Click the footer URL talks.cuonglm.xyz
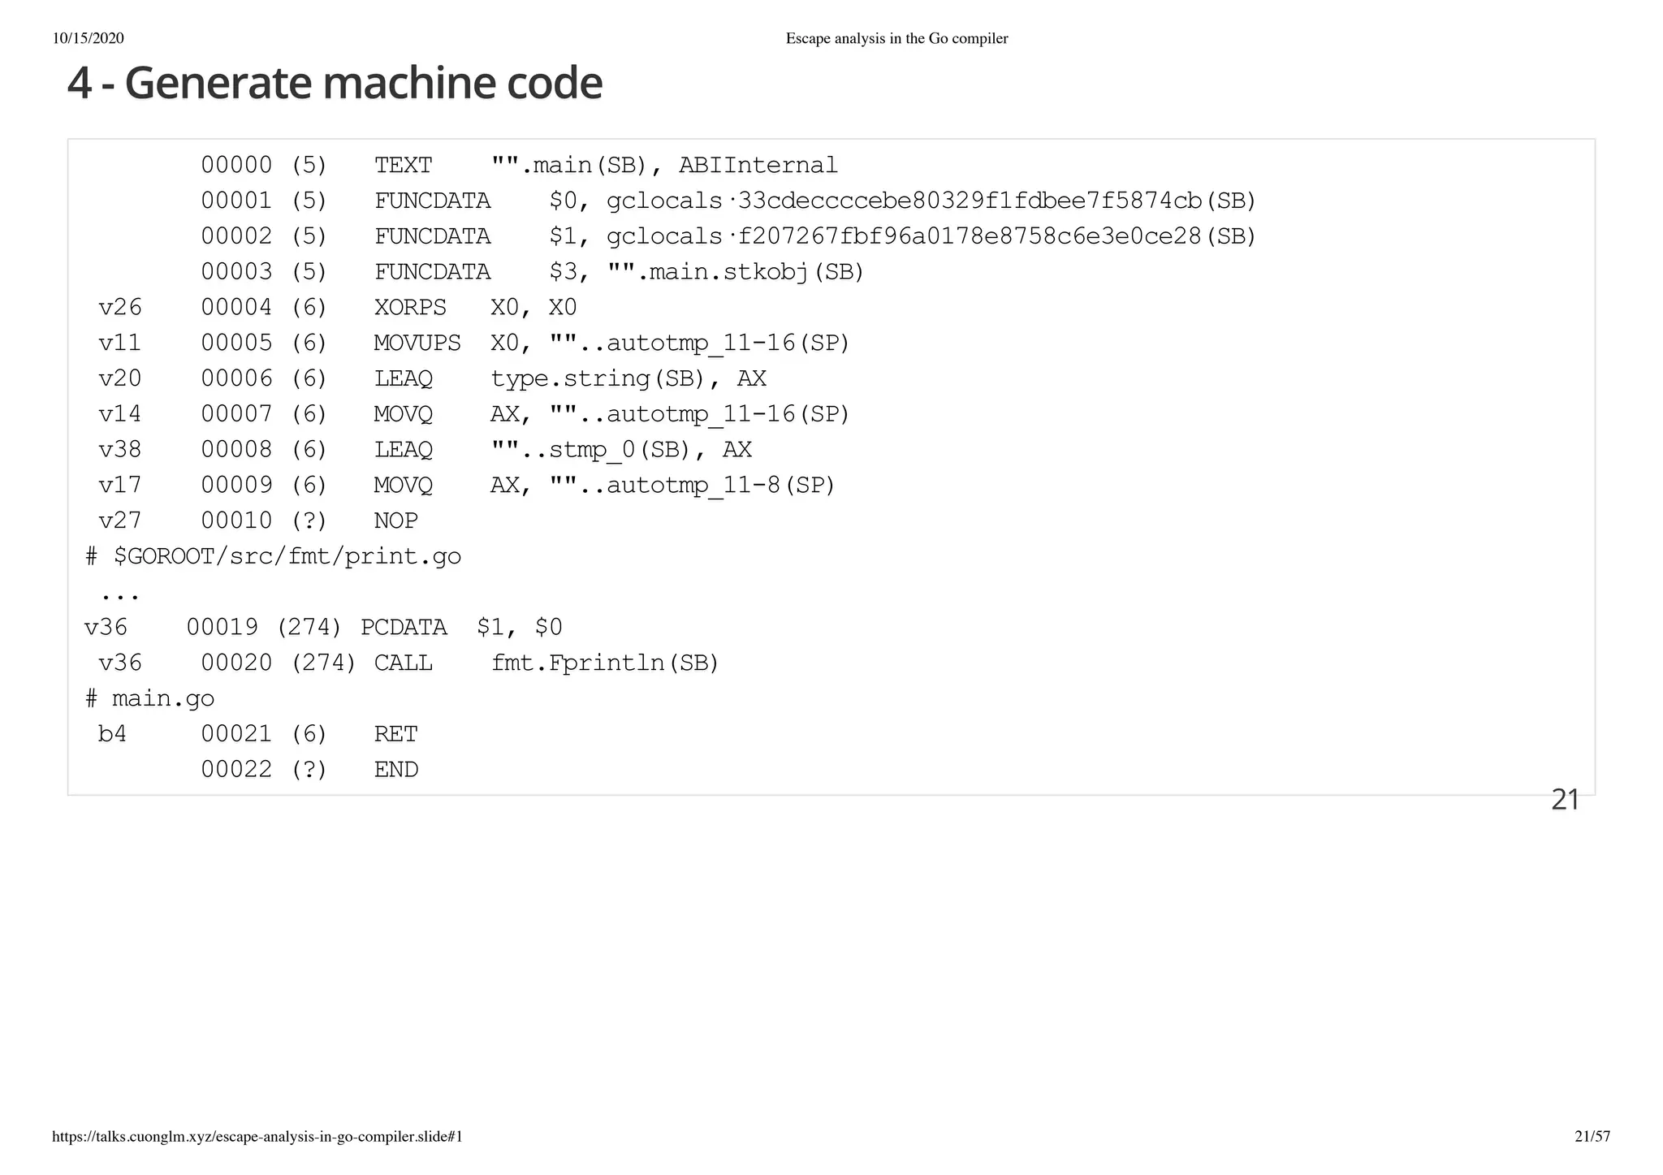Image resolution: width=1663 pixels, height=1175 pixels. coord(257,1136)
